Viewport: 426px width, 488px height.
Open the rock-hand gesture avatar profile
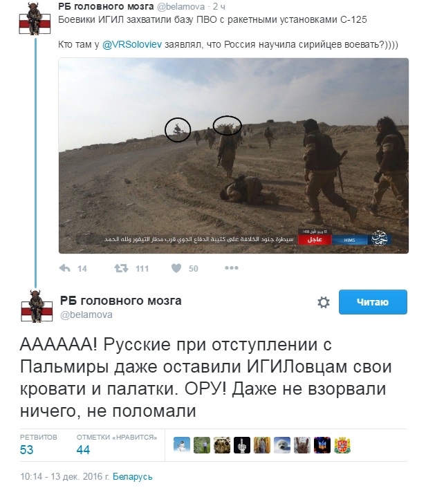tap(302, 444)
